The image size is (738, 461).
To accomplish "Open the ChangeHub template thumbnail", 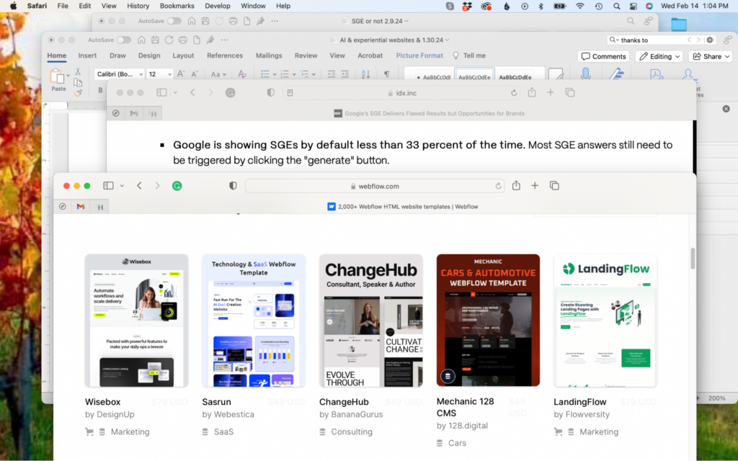I will pos(371,321).
